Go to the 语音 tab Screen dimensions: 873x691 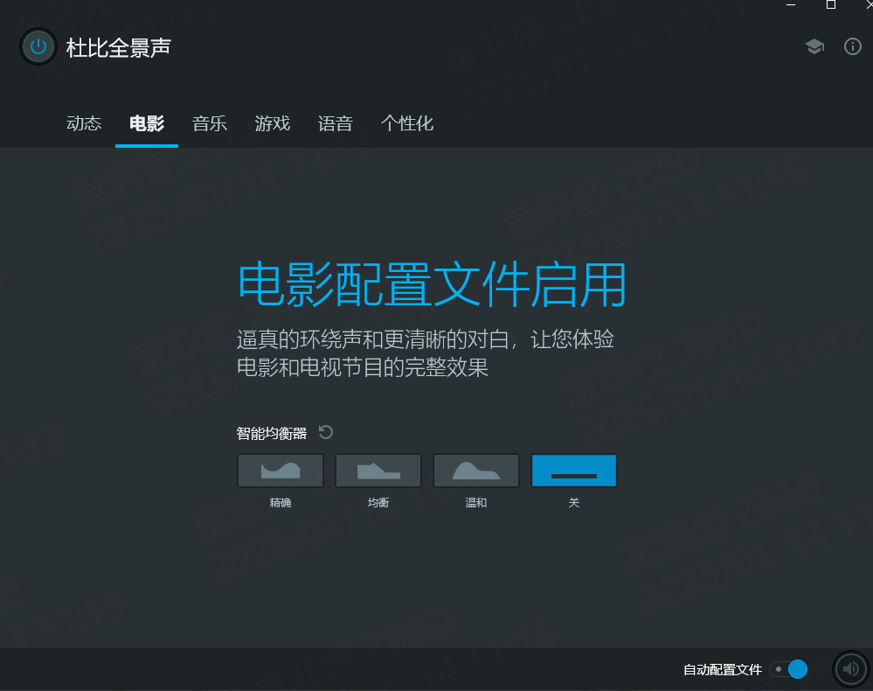coord(336,123)
